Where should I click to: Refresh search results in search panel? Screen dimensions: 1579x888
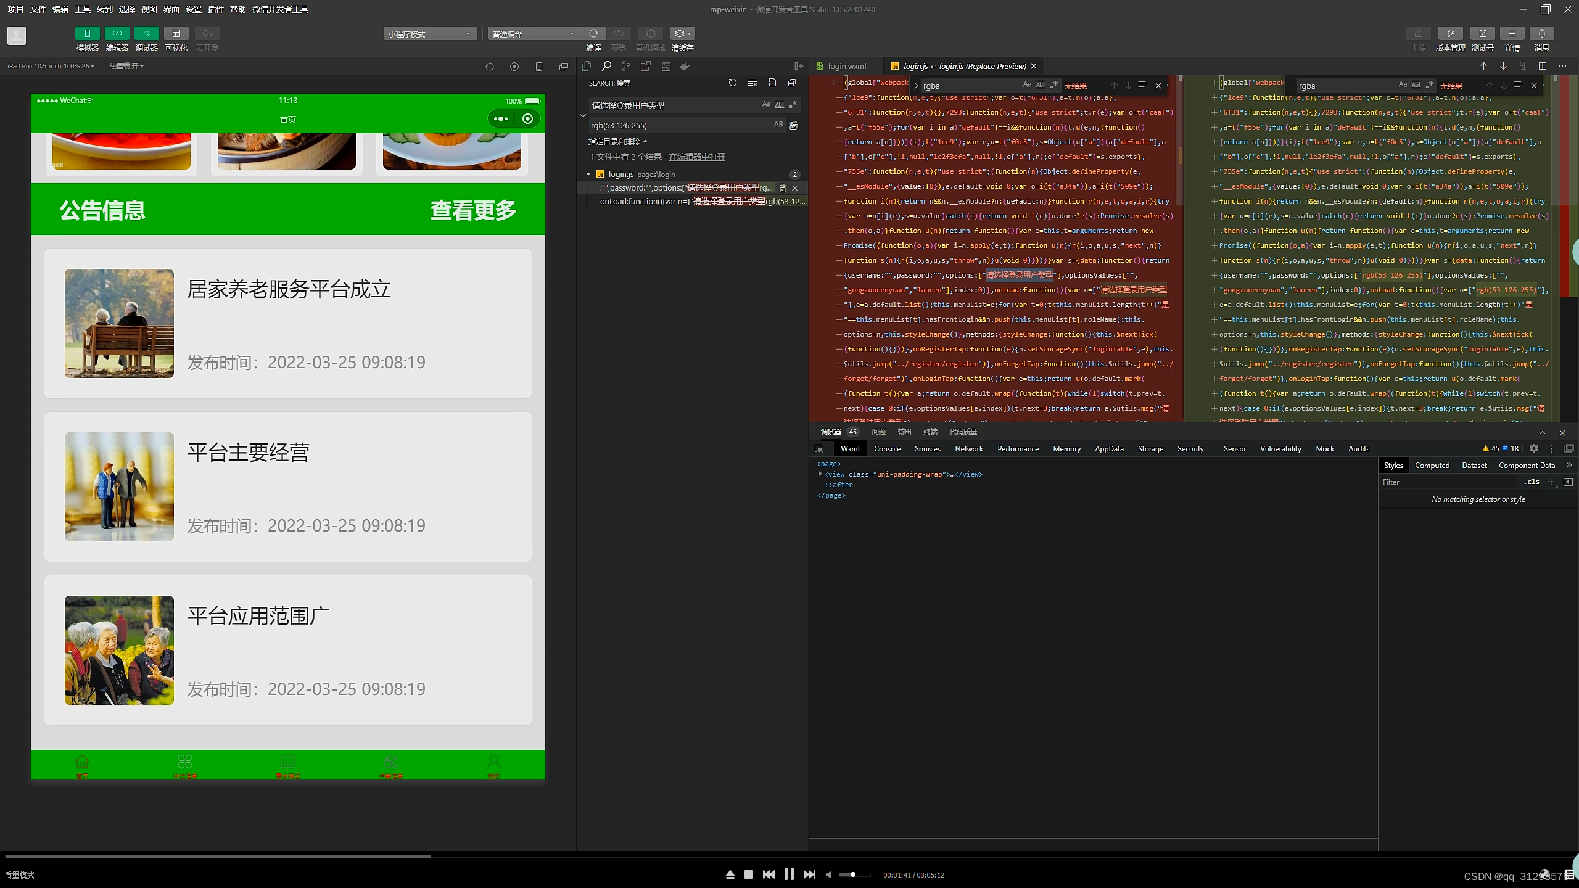[x=732, y=83]
